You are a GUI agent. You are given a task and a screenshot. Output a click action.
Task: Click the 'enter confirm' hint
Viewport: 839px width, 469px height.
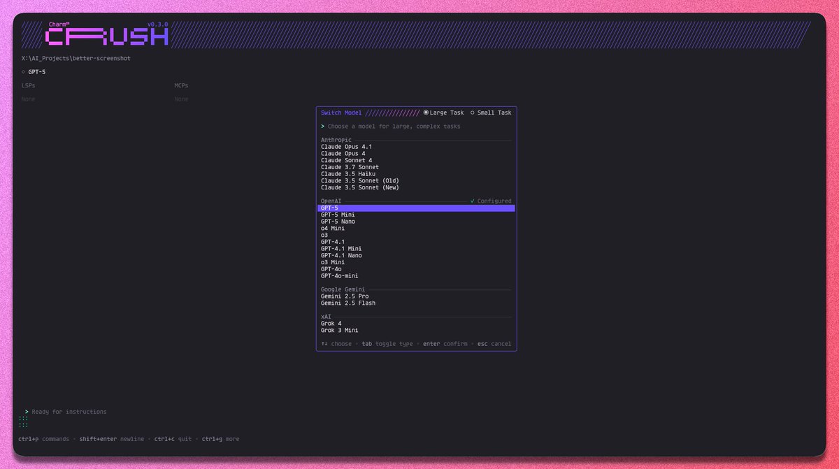point(445,344)
